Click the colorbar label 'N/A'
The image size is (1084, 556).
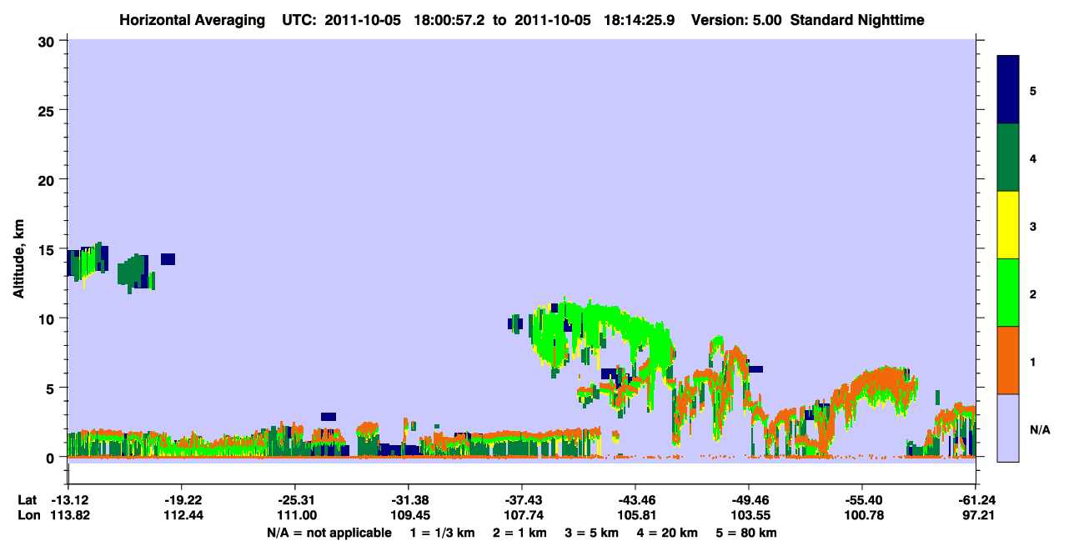point(1040,429)
